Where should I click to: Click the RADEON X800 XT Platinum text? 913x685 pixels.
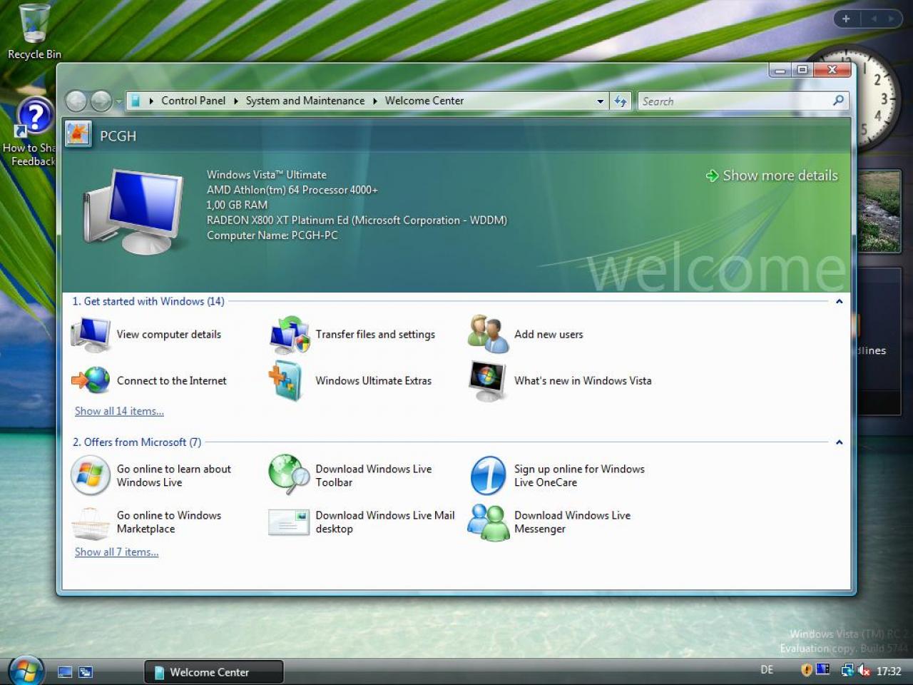(357, 220)
